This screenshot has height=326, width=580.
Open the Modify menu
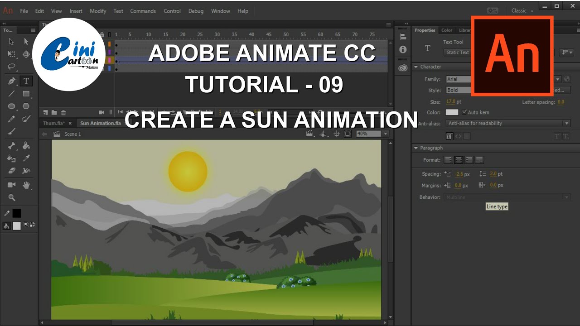pyautogui.click(x=98, y=11)
